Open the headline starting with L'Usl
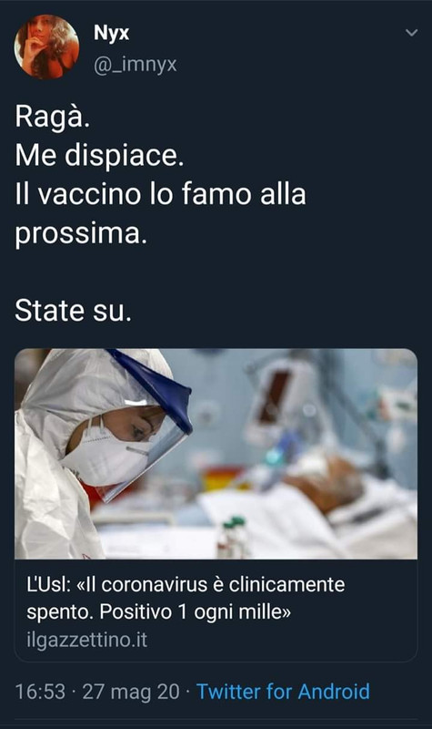The width and height of the screenshot is (432, 729). pos(186,598)
